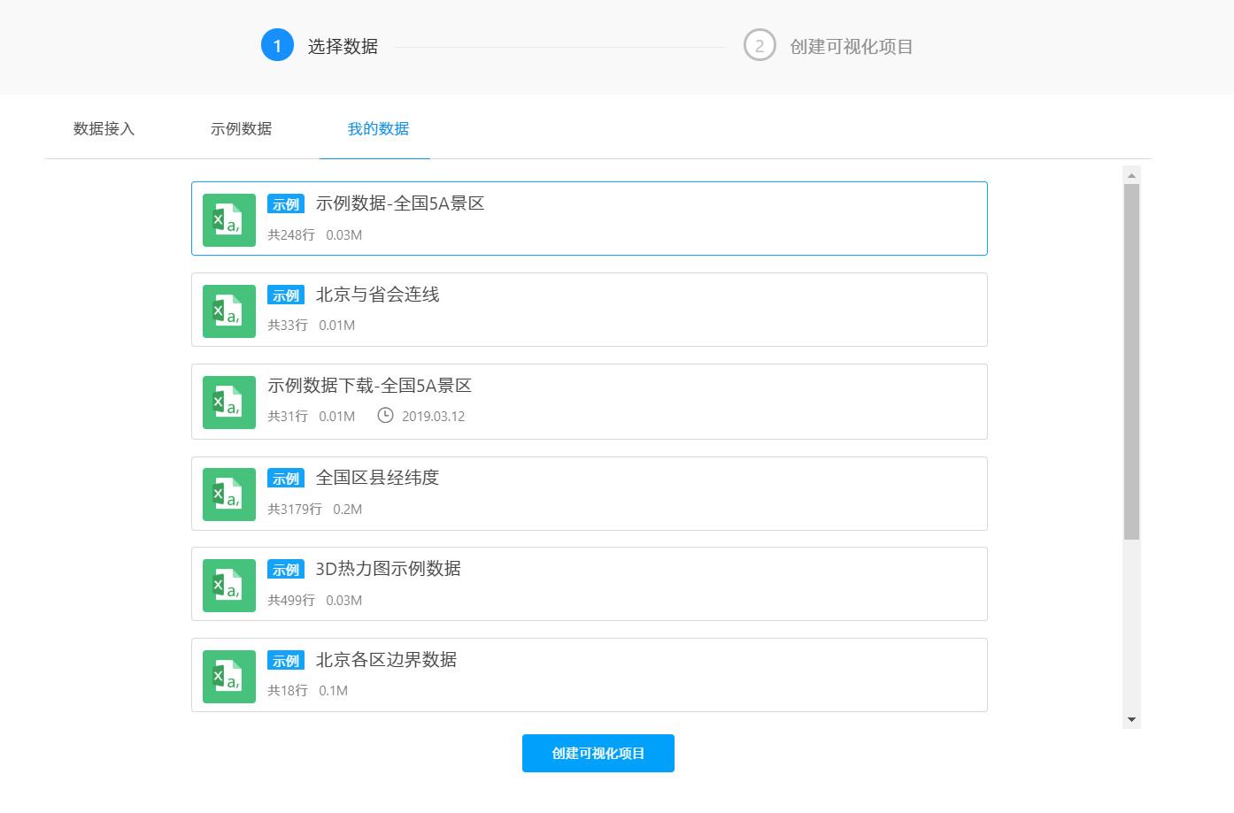Select the 3D热力图示例数据 dataset card
The width and height of the screenshot is (1234, 813).
click(589, 584)
